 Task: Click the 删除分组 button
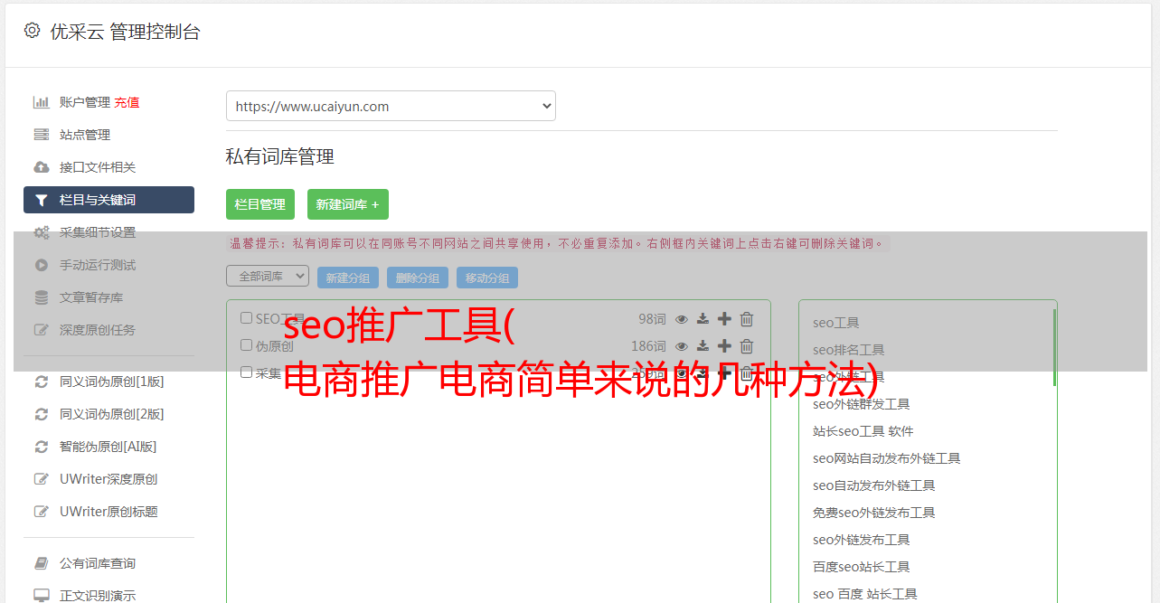tap(418, 278)
